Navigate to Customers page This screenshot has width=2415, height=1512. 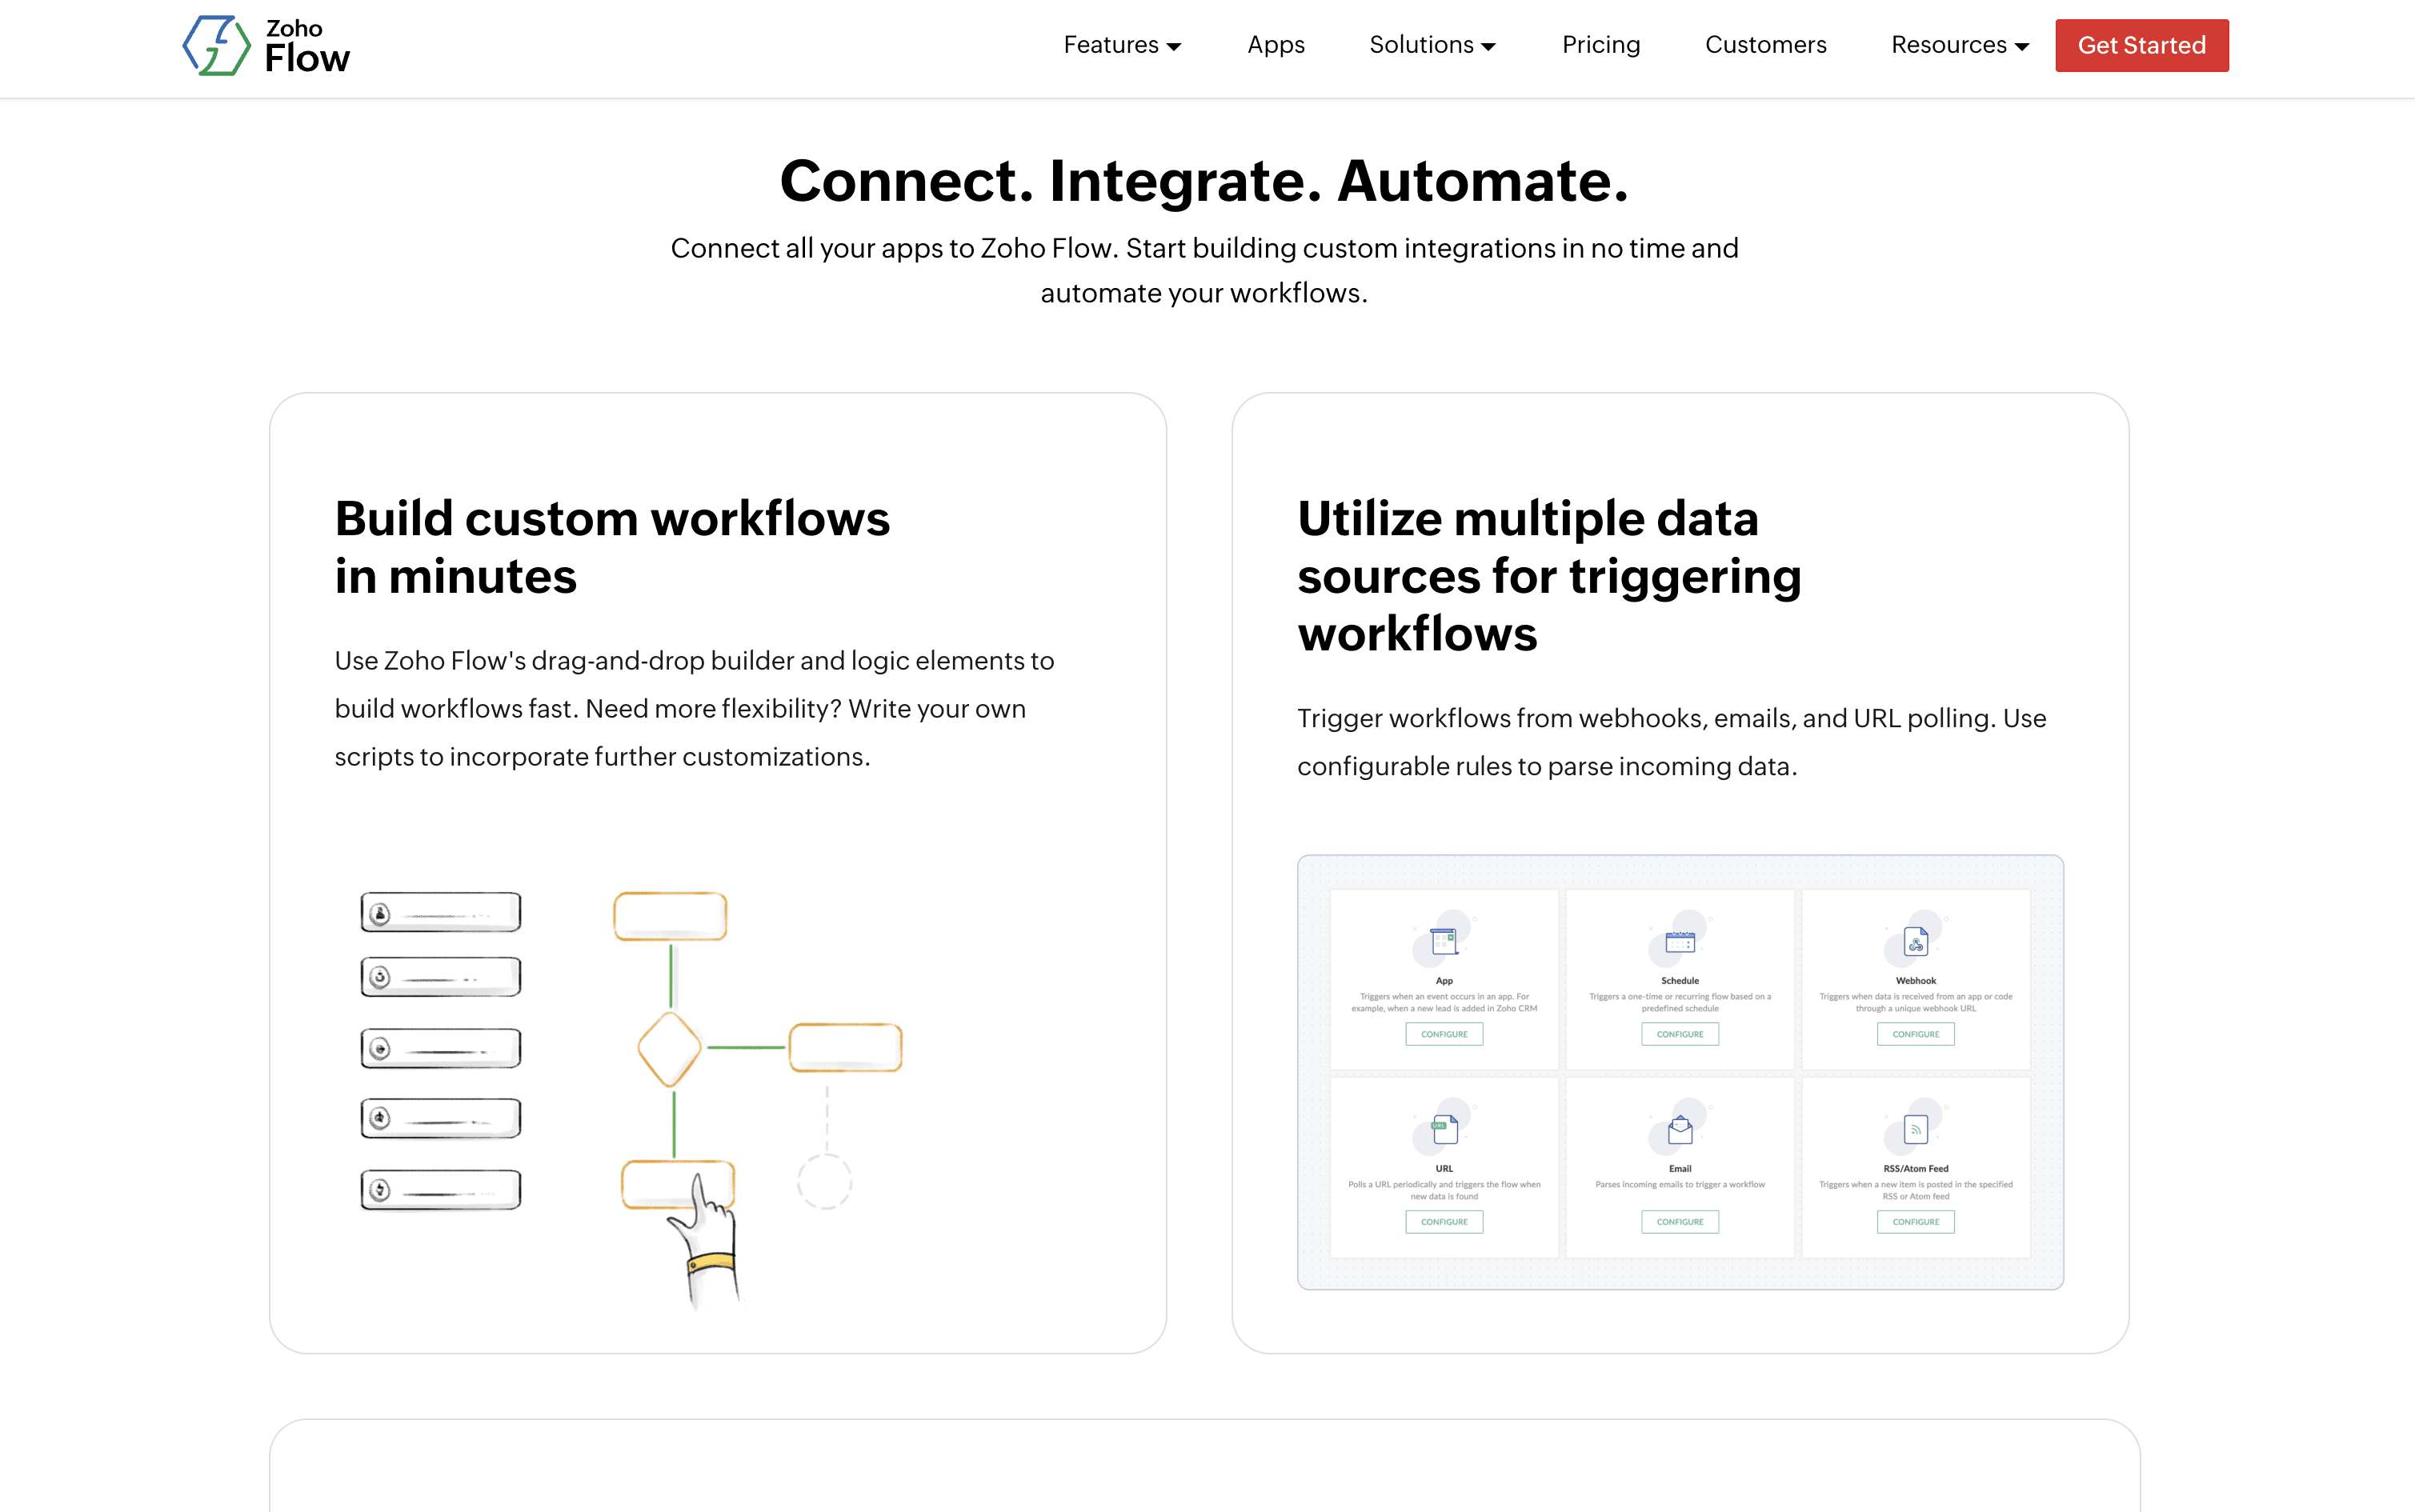pos(1766,45)
